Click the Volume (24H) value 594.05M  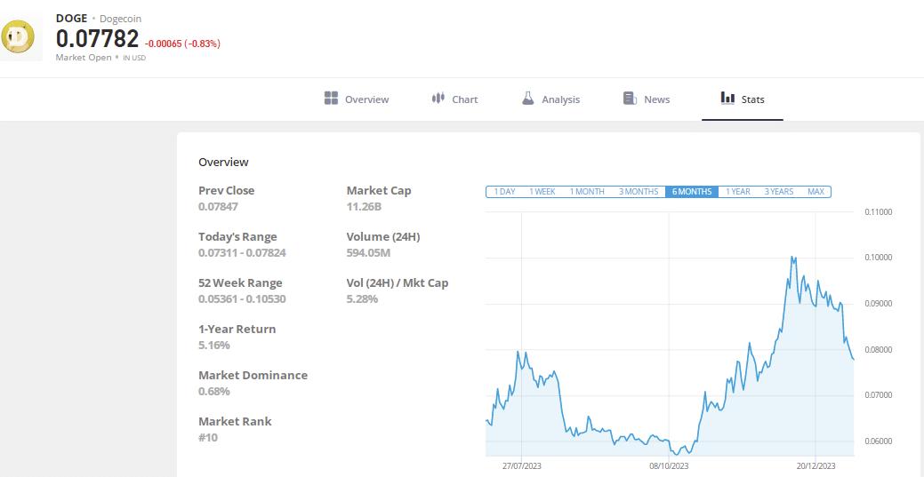tap(369, 252)
